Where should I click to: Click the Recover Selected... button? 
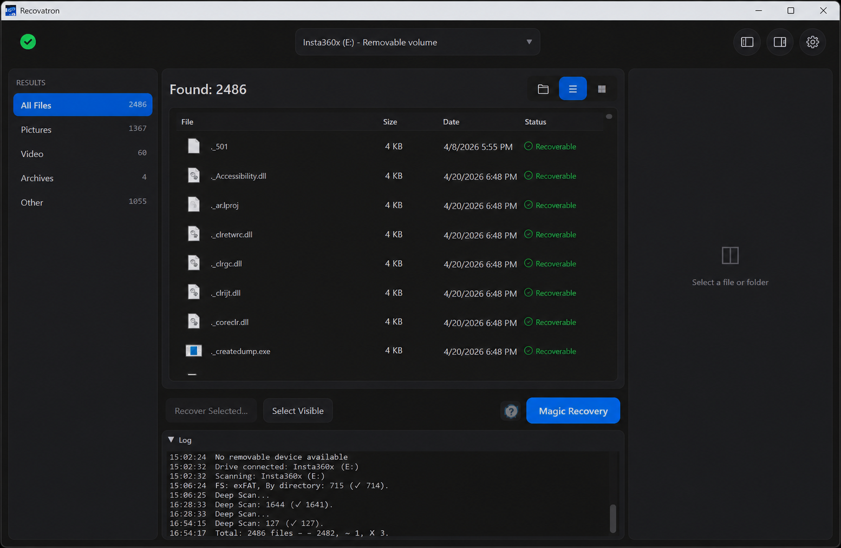click(211, 411)
